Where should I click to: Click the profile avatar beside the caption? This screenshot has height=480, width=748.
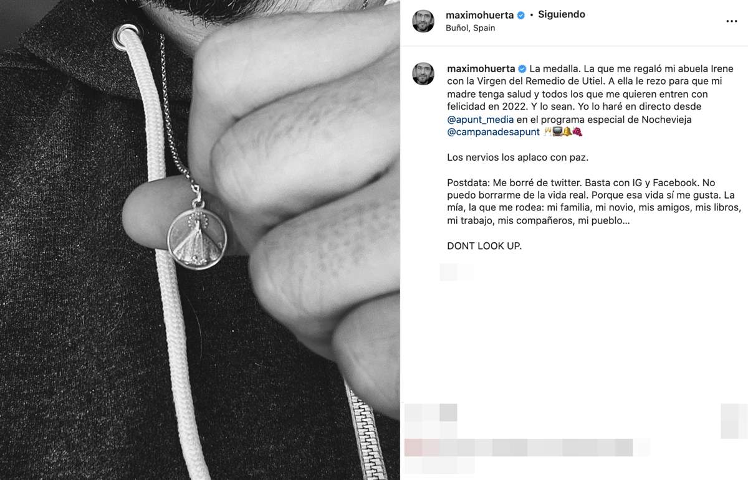click(423, 74)
